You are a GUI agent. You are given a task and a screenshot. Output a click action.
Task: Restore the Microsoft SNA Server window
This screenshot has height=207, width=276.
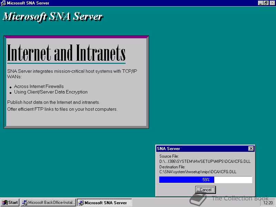tap(266, 3)
